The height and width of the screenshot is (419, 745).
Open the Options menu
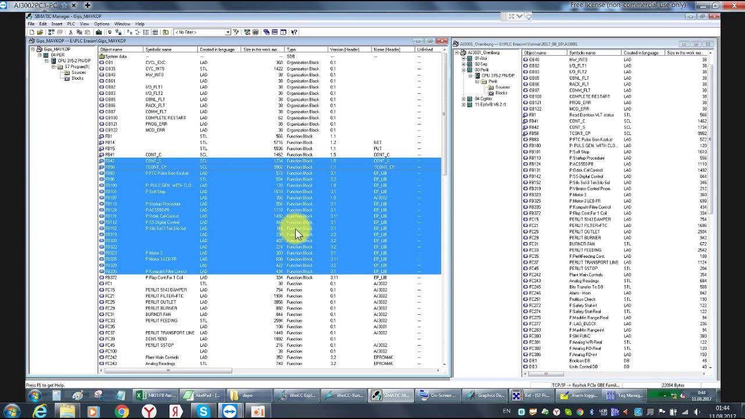click(x=102, y=24)
